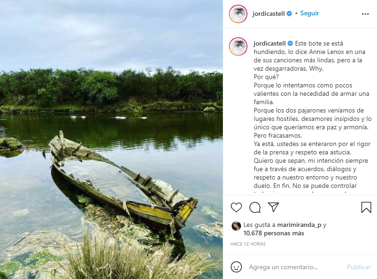
Task: Like the post with the heart icon
Action: click(x=236, y=207)
